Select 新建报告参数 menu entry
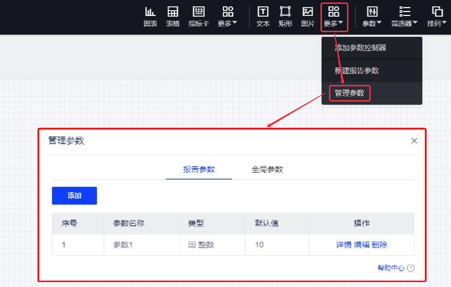 click(357, 71)
